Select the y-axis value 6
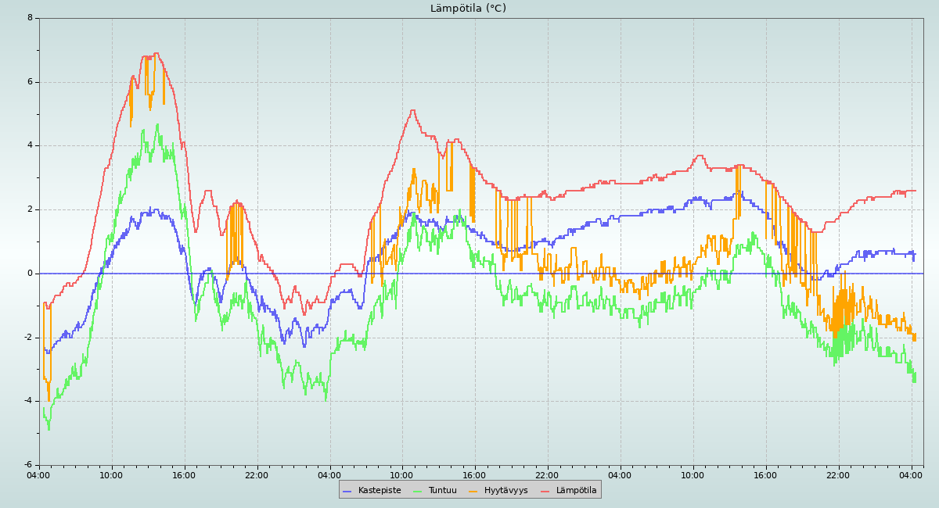Screen dimensions: 939x508 (30, 82)
